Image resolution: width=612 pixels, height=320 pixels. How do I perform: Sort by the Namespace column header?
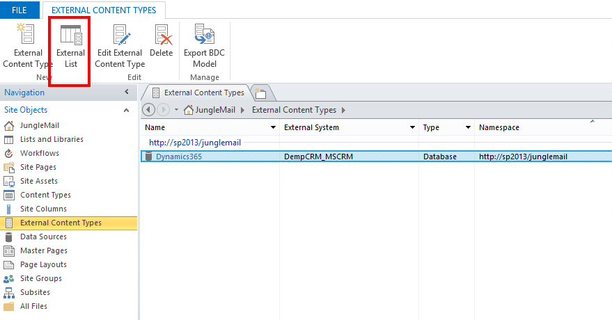pyautogui.click(x=499, y=127)
